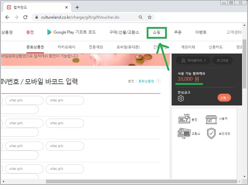Click vertical scrollbar up arrow
This screenshot has height=185, width=248.
point(244,25)
